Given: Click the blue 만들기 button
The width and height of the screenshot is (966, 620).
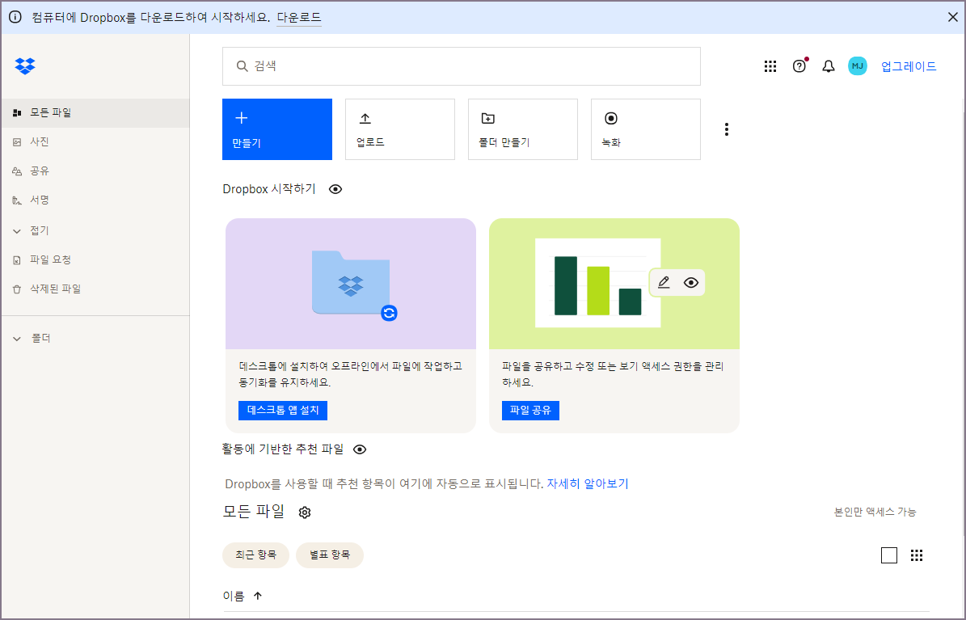Looking at the screenshot, I should coord(277,129).
